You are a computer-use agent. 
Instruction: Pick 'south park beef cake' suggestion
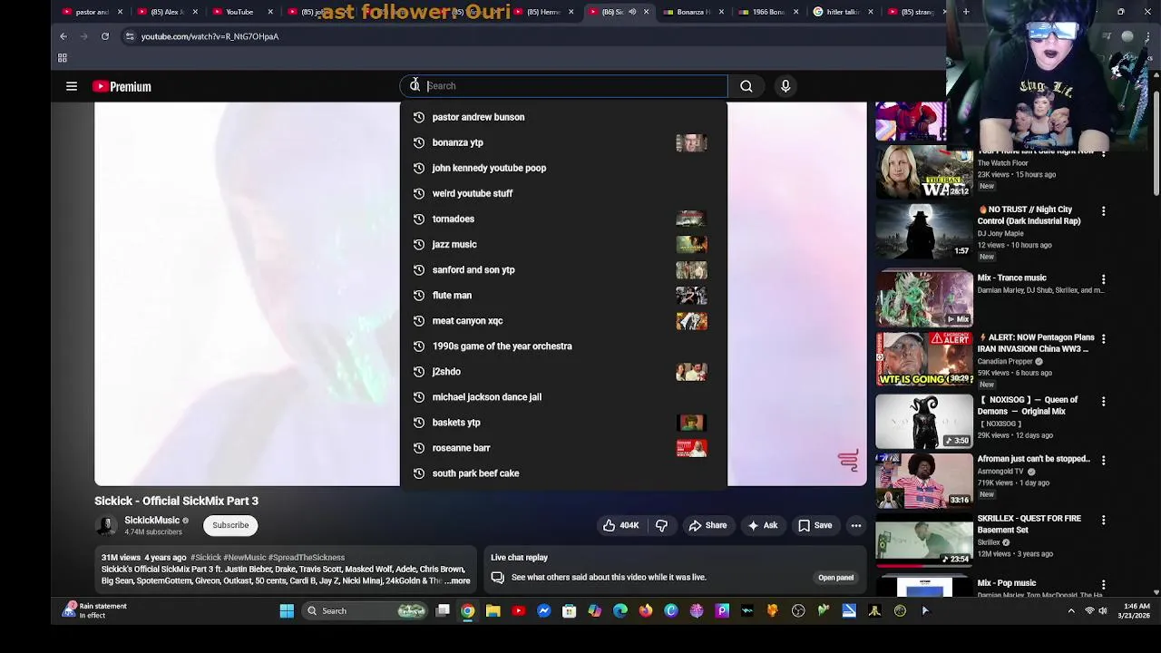[563, 473]
